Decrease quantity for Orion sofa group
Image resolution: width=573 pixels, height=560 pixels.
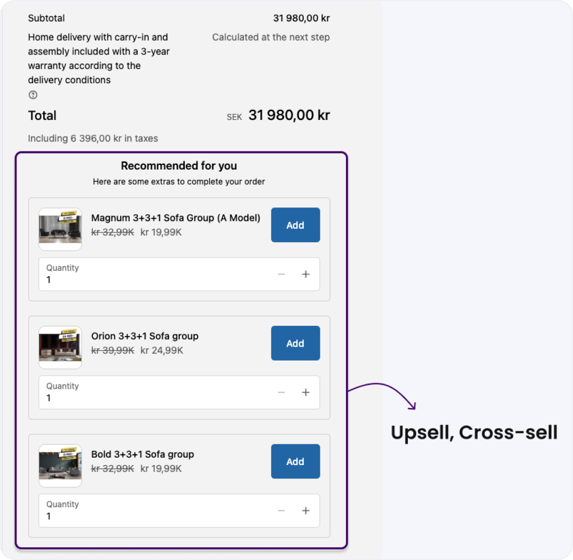tap(281, 393)
